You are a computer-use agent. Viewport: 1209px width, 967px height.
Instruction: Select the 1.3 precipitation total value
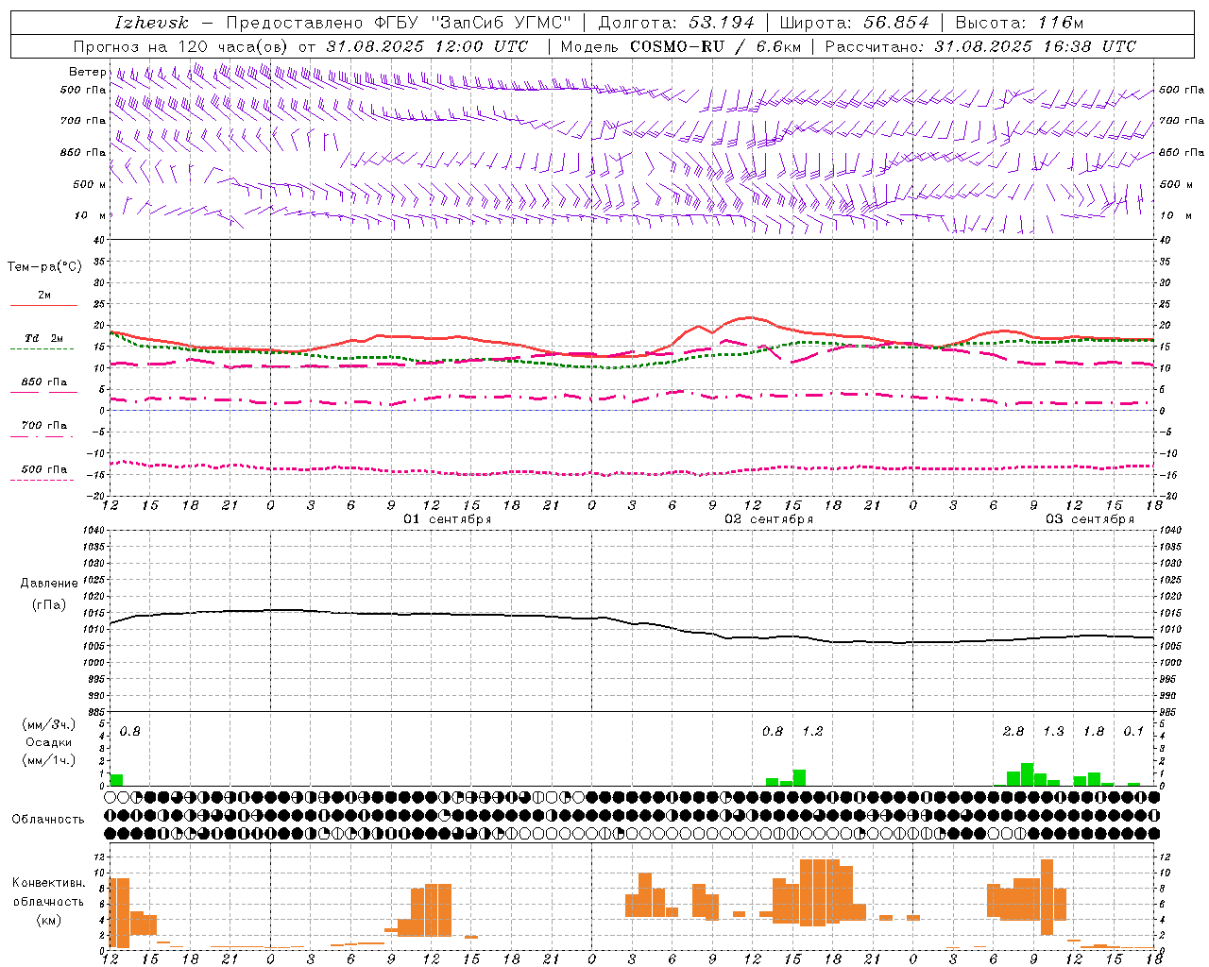tap(1054, 731)
